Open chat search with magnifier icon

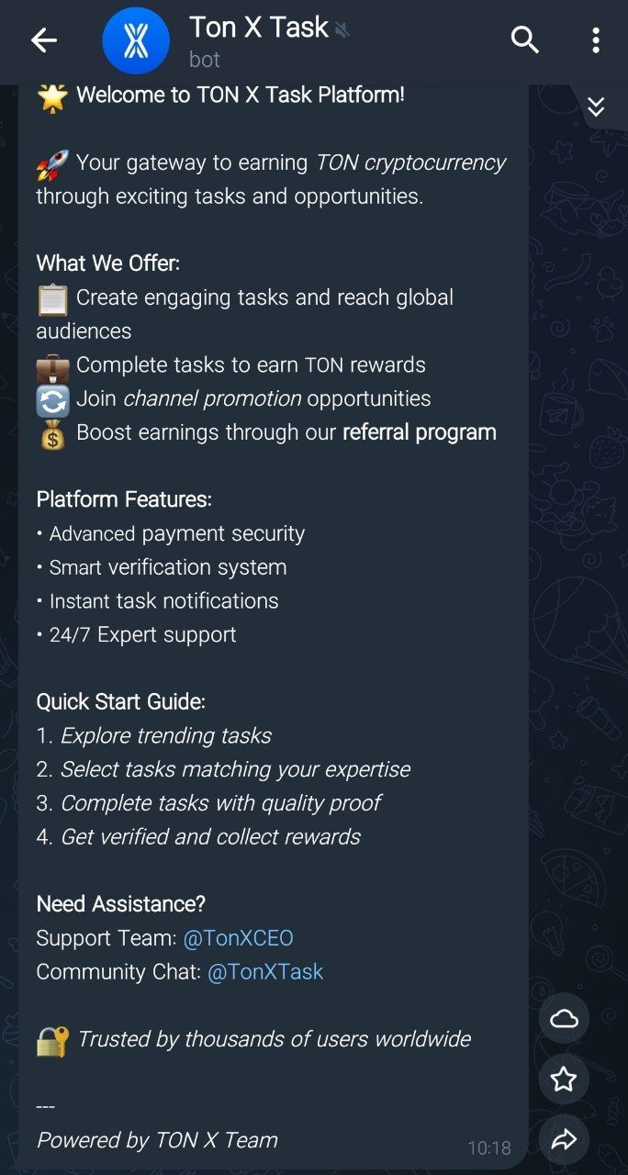[x=524, y=40]
